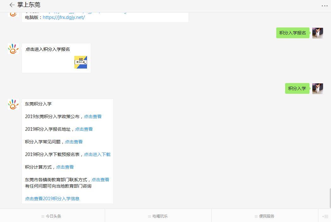Image resolution: width=331 pixels, height=222 pixels.
Task: Click 点击查看 link after 教育部门联系方式
Action: (x=100, y=180)
